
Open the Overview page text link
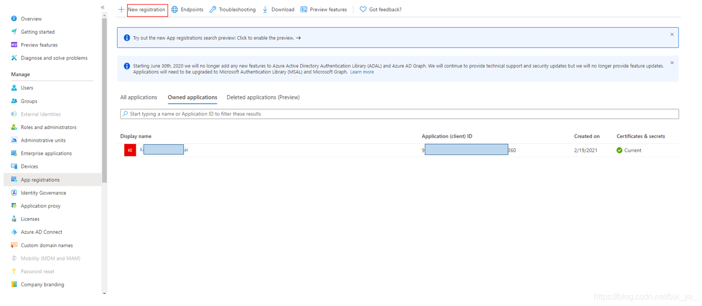pyautogui.click(x=31, y=18)
